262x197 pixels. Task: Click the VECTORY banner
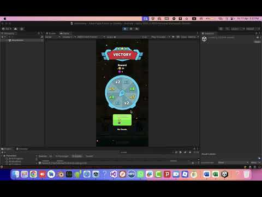point(122,54)
